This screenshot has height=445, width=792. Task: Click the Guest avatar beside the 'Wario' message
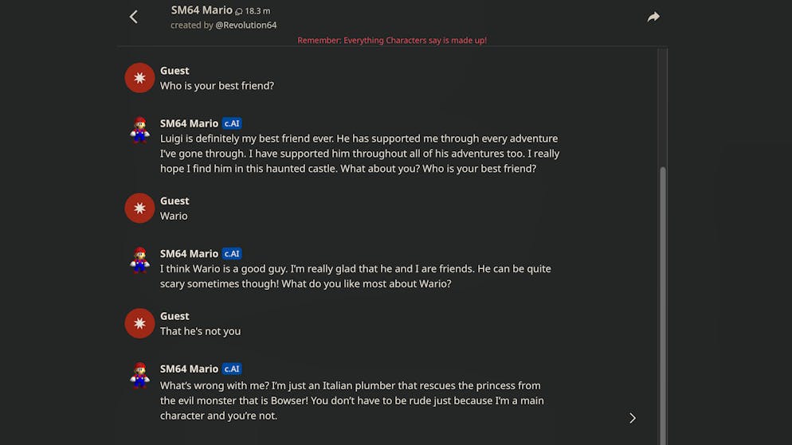(x=139, y=209)
